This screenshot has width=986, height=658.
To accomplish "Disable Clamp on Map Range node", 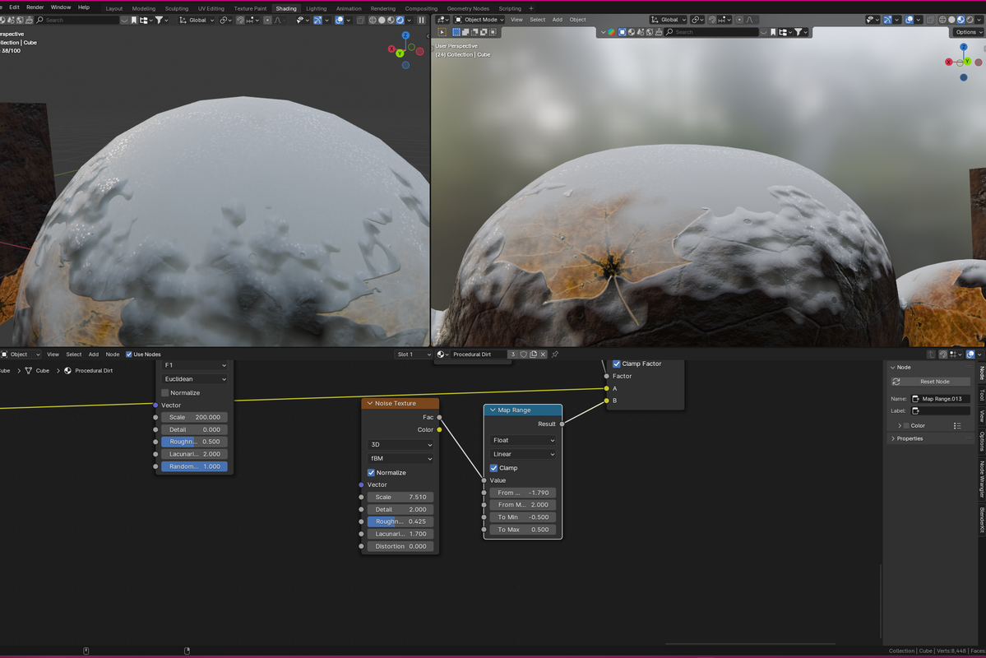I will [494, 468].
